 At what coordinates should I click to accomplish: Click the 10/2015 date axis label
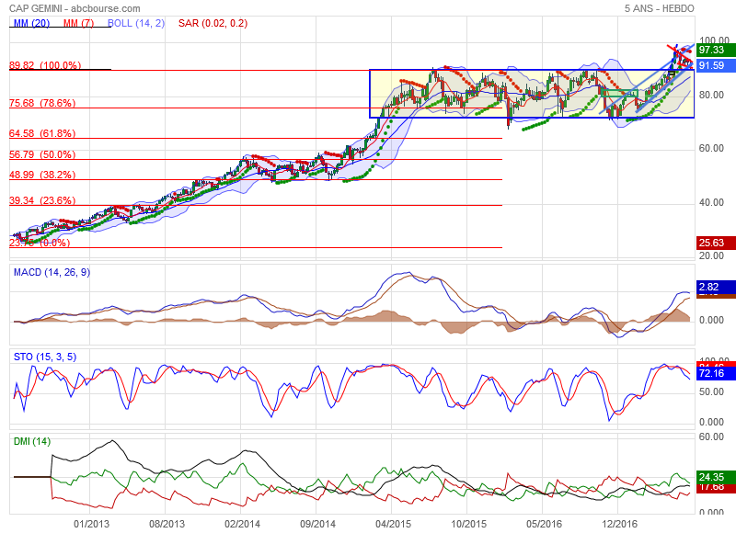[468, 524]
